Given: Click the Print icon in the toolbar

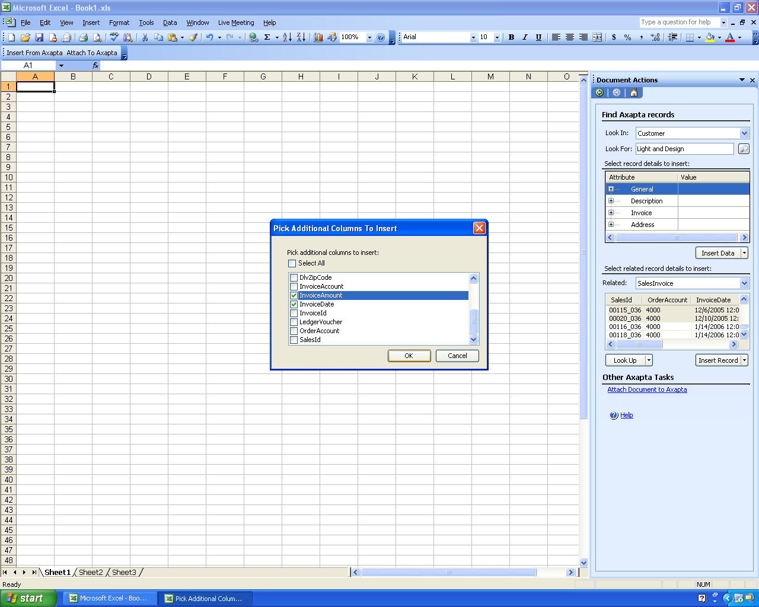Looking at the screenshot, I should click(x=84, y=37).
